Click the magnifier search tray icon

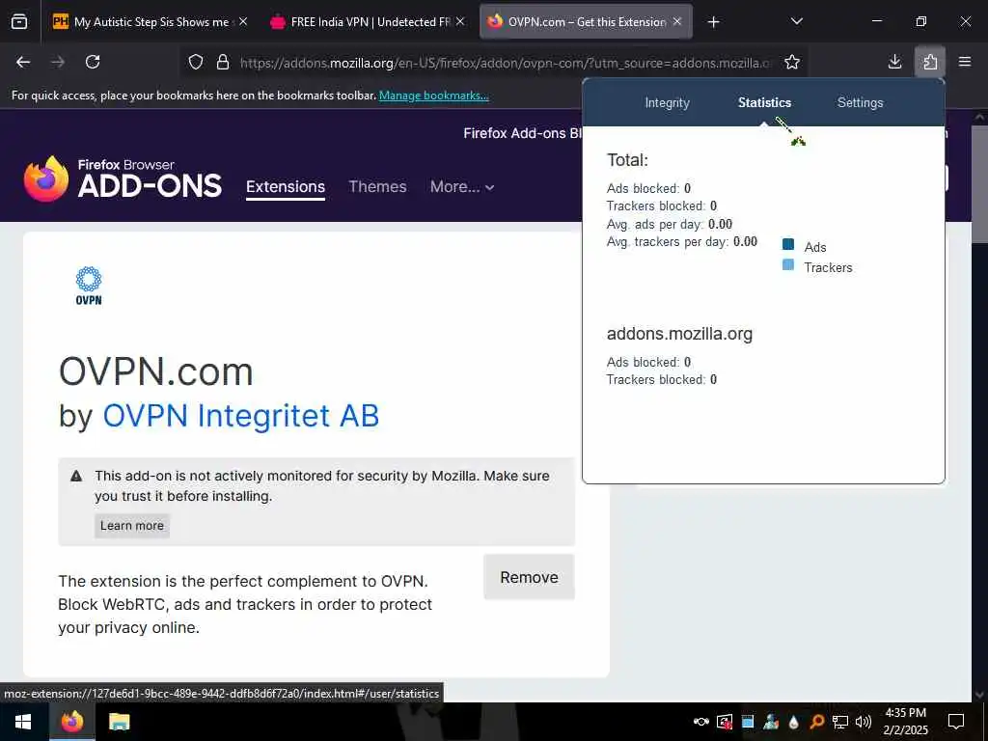coord(816,722)
